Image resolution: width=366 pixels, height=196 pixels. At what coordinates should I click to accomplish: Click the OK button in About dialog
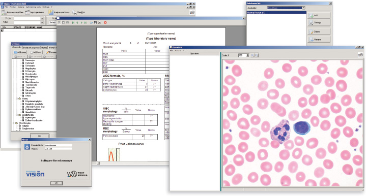[x=57, y=183]
